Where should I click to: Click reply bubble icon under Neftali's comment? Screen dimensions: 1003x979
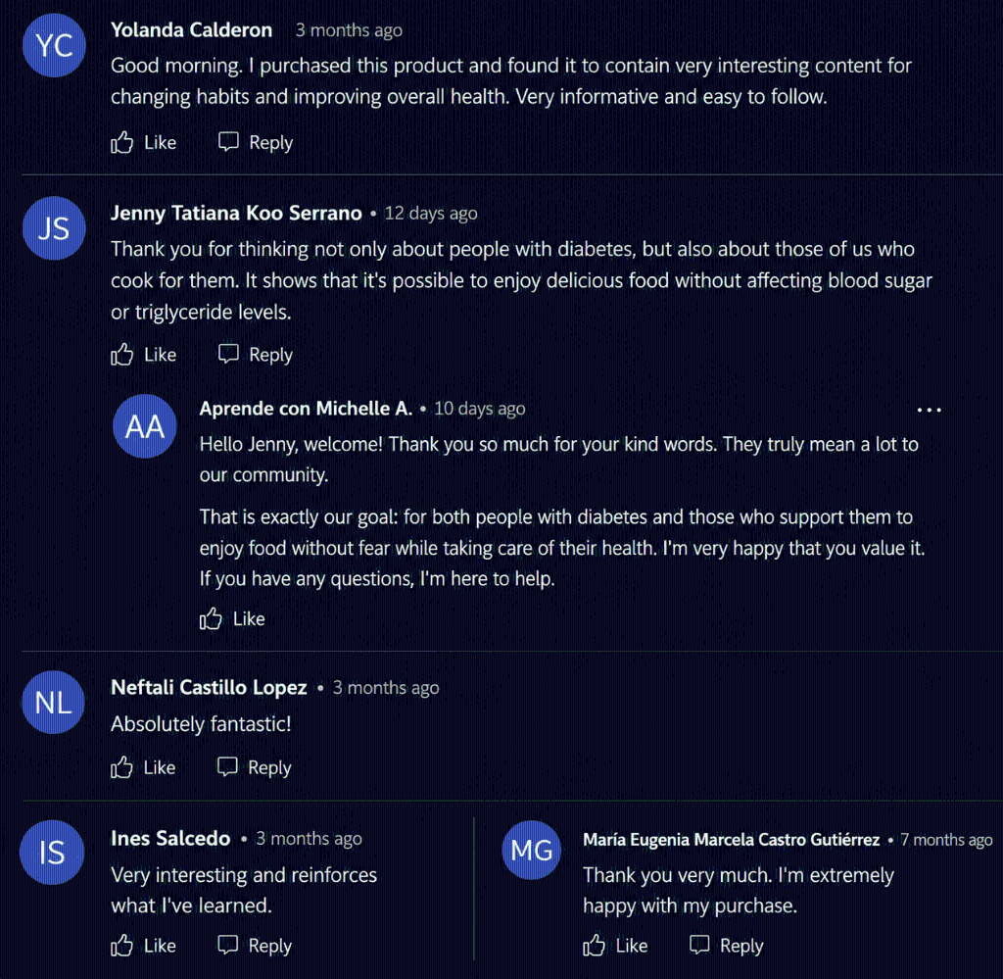coord(227,766)
